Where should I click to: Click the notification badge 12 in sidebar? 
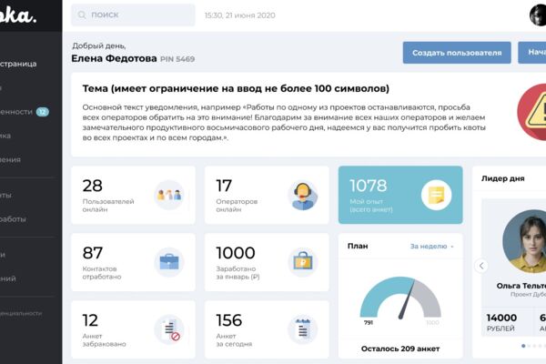43,112
